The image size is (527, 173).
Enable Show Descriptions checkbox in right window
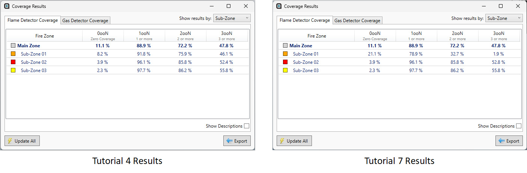point(519,126)
